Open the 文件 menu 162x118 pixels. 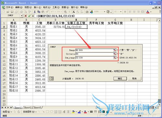[9, 7]
